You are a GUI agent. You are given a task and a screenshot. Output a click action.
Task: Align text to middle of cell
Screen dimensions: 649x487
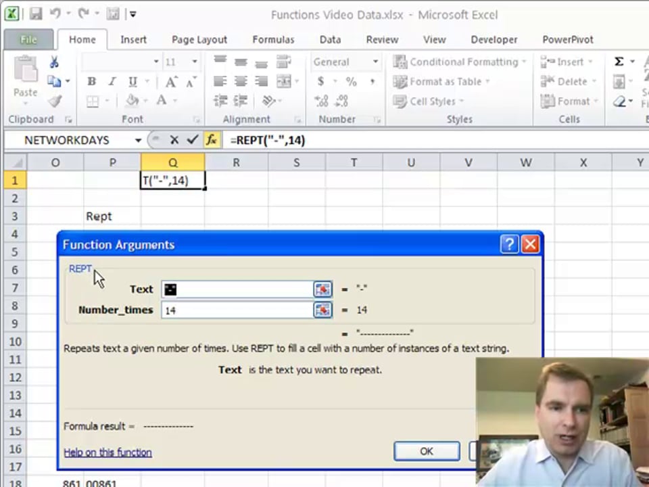(x=241, y=62)
